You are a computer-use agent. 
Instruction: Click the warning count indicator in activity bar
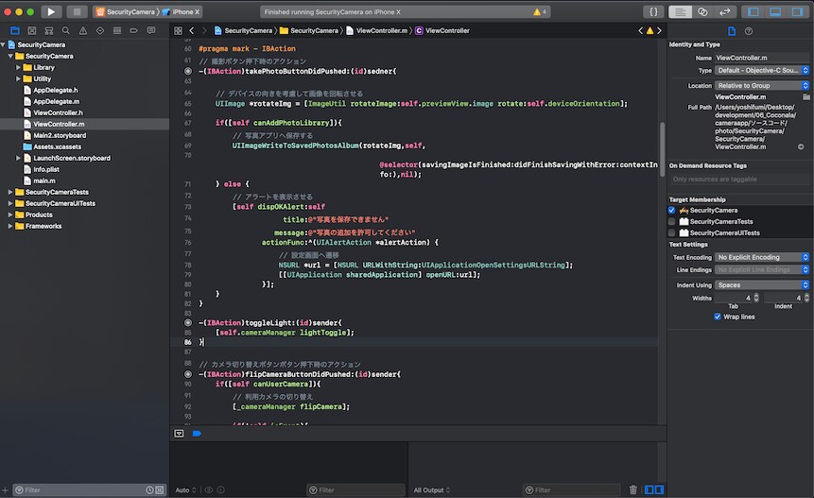click(x=540, y=11)
